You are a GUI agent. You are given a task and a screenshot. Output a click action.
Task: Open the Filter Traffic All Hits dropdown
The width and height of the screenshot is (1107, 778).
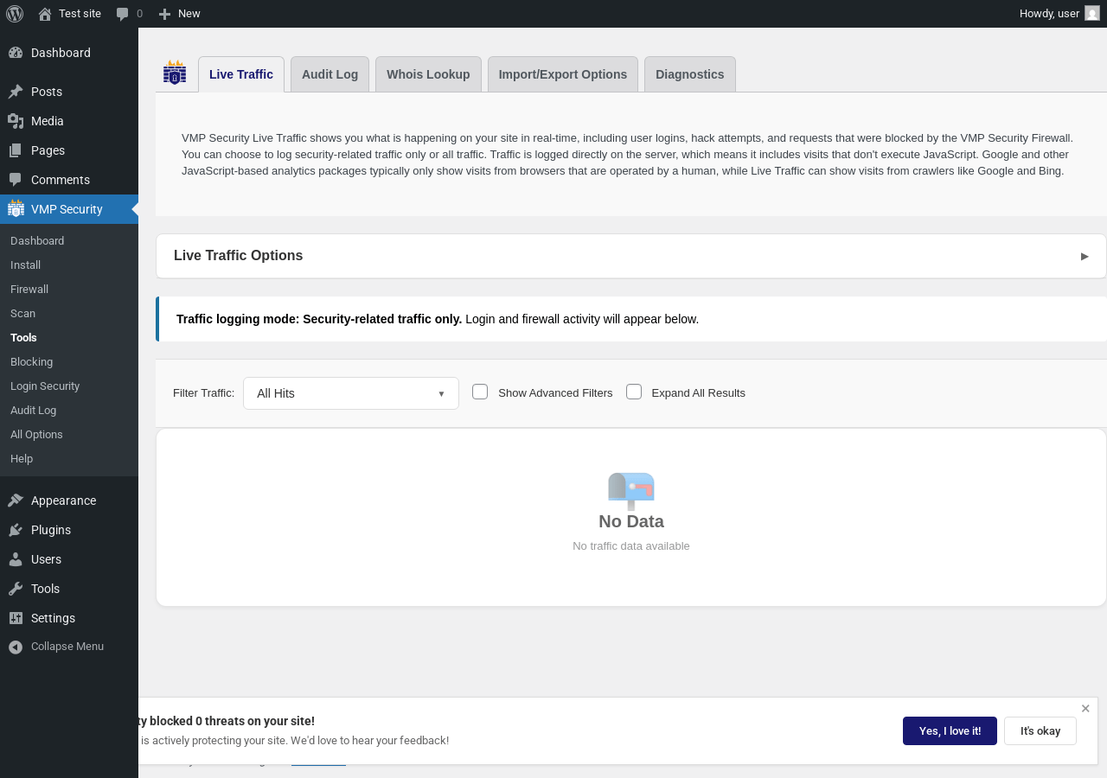[x=351, y=393]
